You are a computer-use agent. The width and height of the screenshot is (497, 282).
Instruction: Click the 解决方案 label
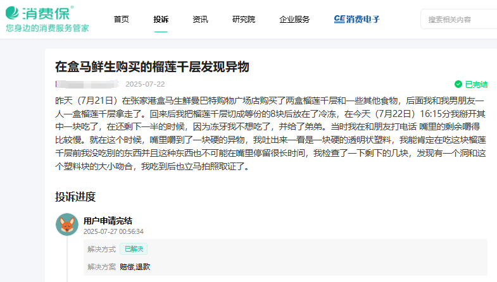click(x=102, y=267)
